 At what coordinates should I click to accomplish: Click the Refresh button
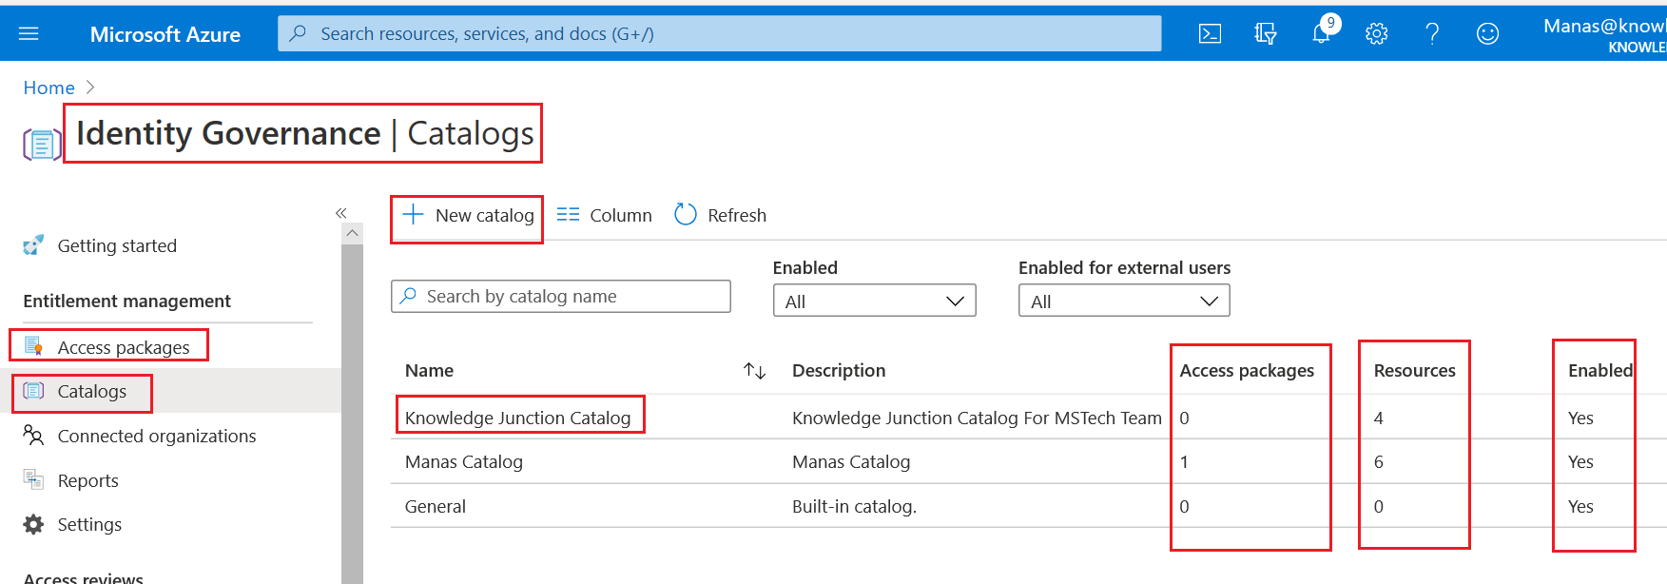[x=721, y=215]
